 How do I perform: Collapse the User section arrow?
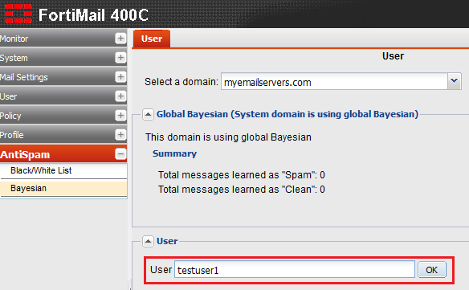pyautogui.click(x=148, y=241)
